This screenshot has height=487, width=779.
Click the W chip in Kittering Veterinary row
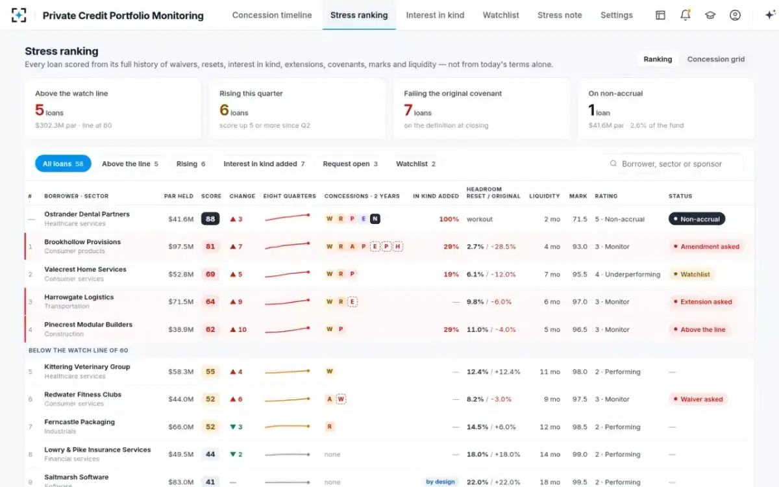click(330, 371)
